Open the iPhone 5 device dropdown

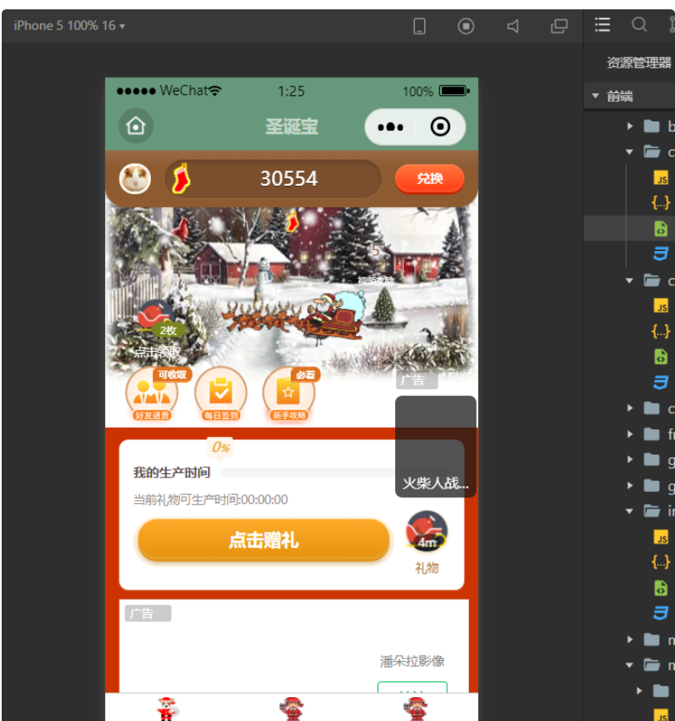(x=70, y=25)
